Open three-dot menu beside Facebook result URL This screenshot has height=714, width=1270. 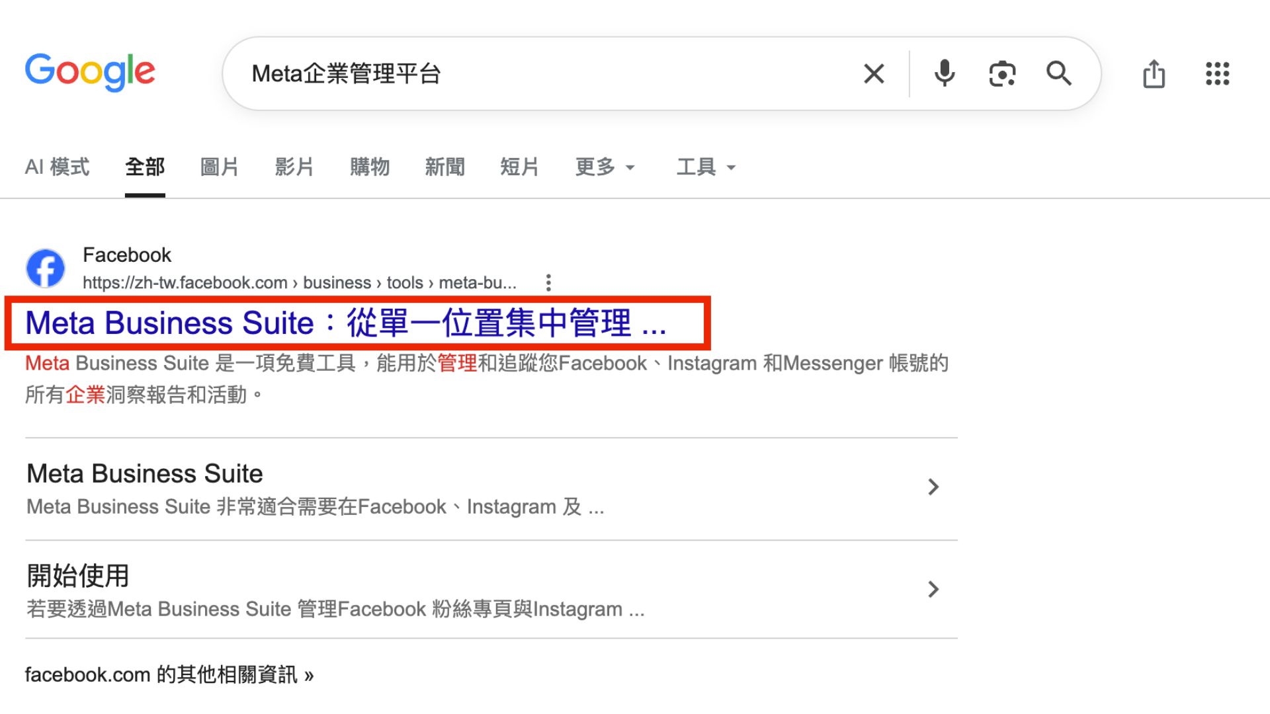(548, 283)
